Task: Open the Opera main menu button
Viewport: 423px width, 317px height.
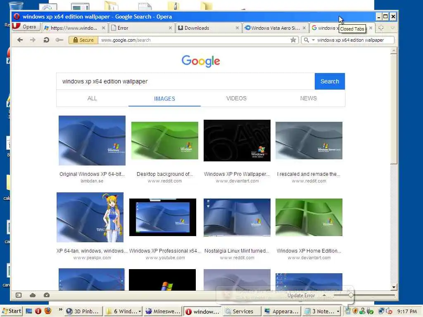Action: [26, 27]
